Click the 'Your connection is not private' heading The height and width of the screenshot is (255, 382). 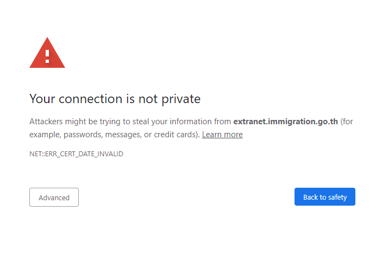coord(115,99)
